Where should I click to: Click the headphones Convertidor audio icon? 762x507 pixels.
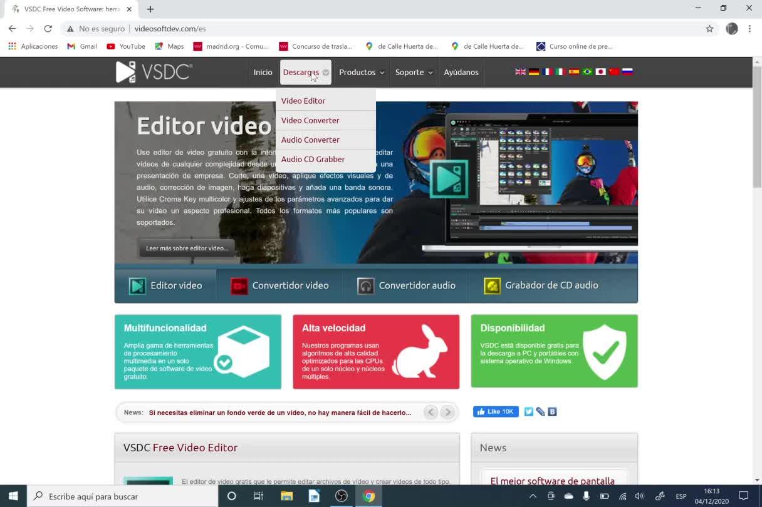pyautogui.click(x=365, y=286)
